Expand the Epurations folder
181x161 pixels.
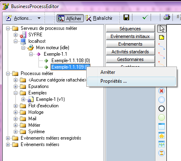[15, 86]
